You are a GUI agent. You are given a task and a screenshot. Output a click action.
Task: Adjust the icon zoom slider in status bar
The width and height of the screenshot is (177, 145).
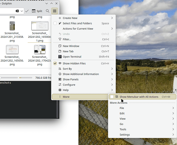[9, 78]
